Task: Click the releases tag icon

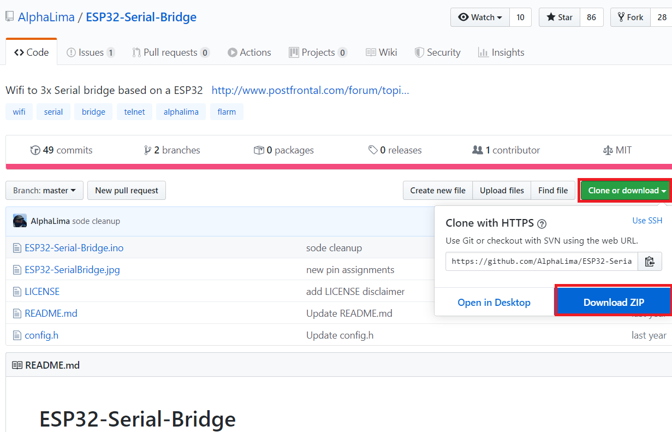Action: click(x=373, y=150)
